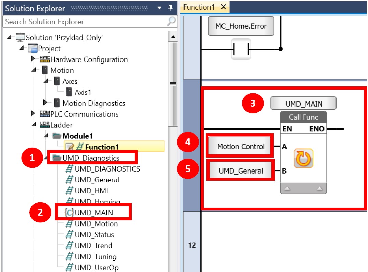Image resolution: width=368 pixels, height=272 pixels.
Task: Click the UMD_DIAGNOSTICS ladder icon
Action: [69, 169]
